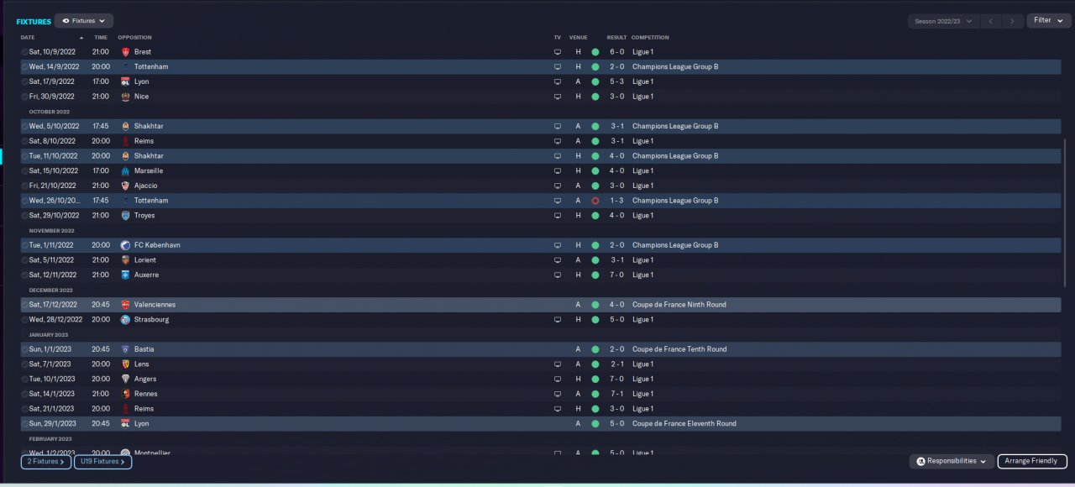Tick the selection circle for Sat, 7/1/2023
The height and width of the screenshot is (487, 1075).
pyautogui.click(x=24, y=364)
